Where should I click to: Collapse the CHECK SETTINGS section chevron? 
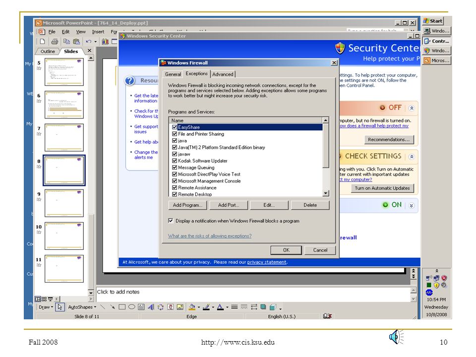[412, 157]
